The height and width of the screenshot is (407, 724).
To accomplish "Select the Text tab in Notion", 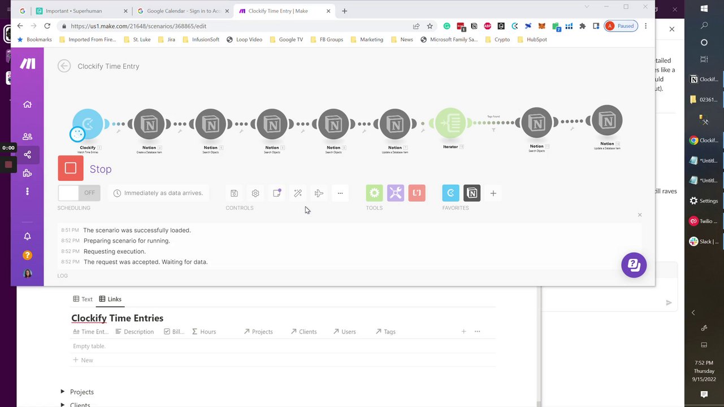I will [83, 299].
